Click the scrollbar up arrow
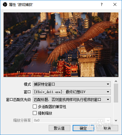Image resolution: width=122 pixels, height=135 pixels. coord(116,81)
